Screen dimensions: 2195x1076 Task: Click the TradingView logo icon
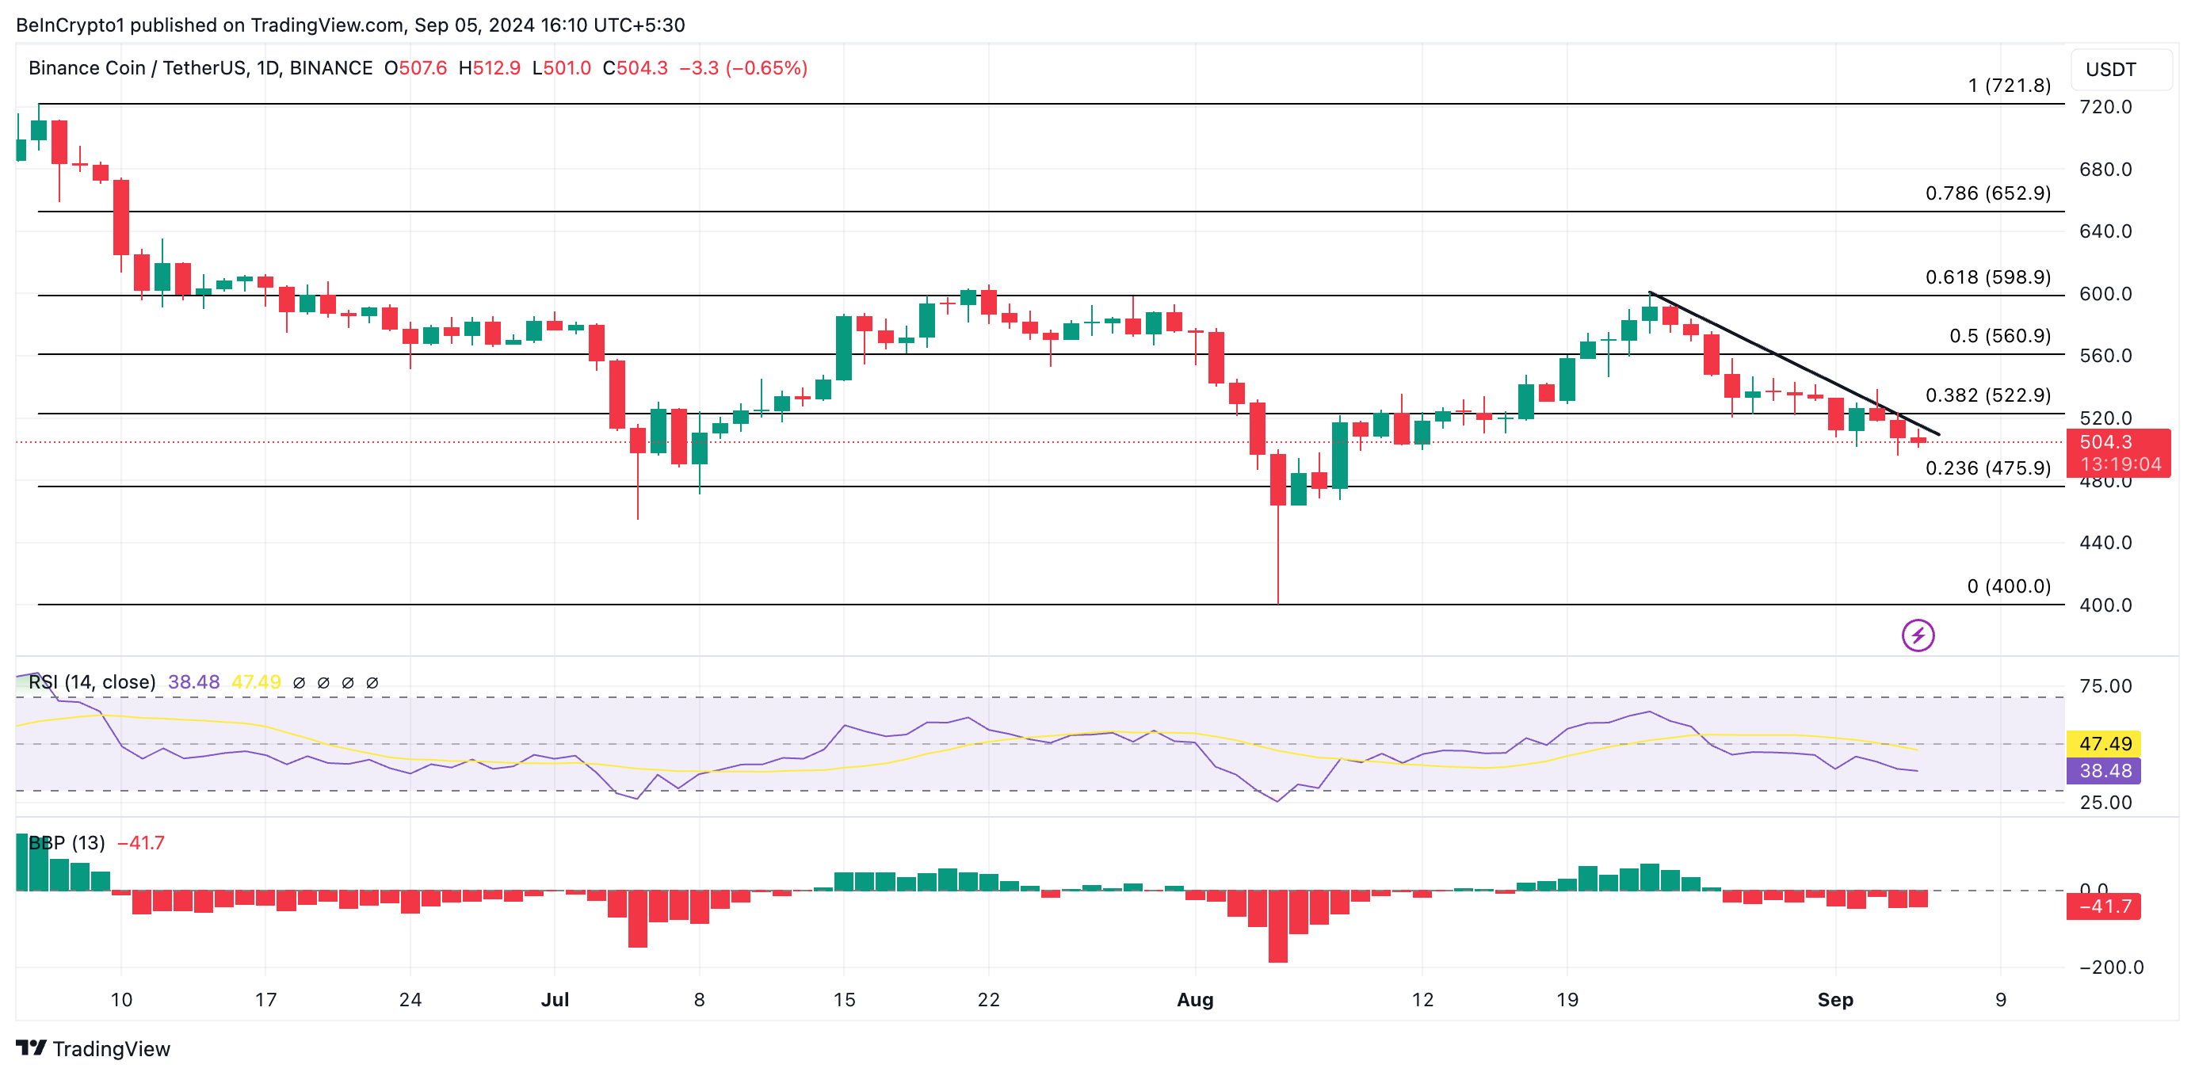(x=31, y=1047)
